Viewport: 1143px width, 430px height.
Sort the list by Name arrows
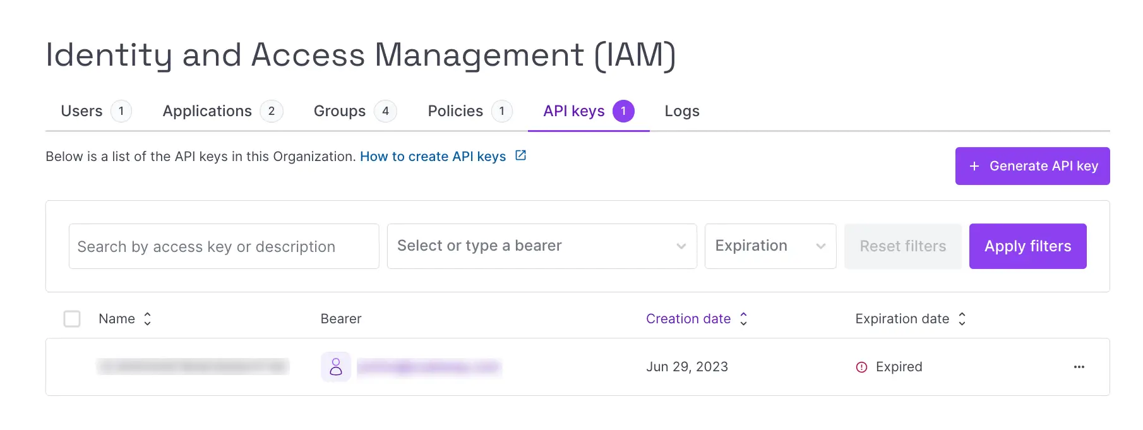[x=147, y=319]
